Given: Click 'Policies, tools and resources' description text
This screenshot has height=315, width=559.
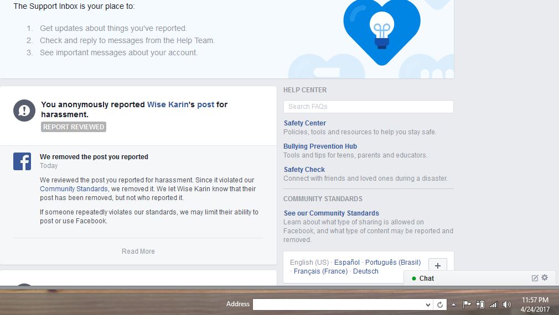Looking at the screenshot, I should click(360, 132).
